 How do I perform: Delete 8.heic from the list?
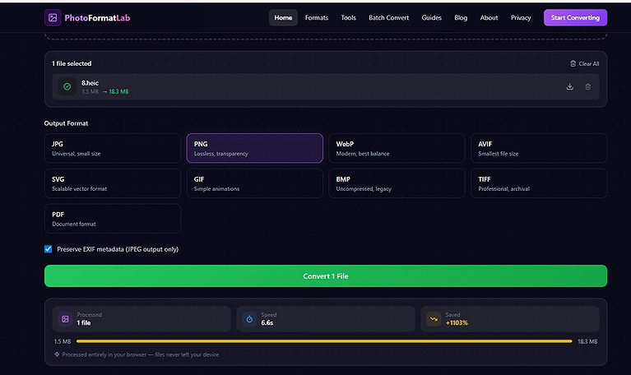click(x=587, y=86)
